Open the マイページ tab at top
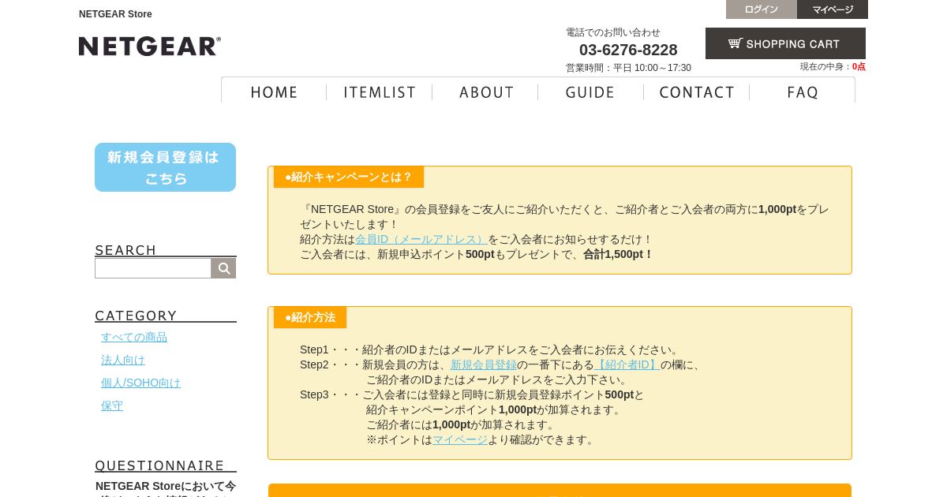This screenshot has height=497, width=947. (833, 9)
